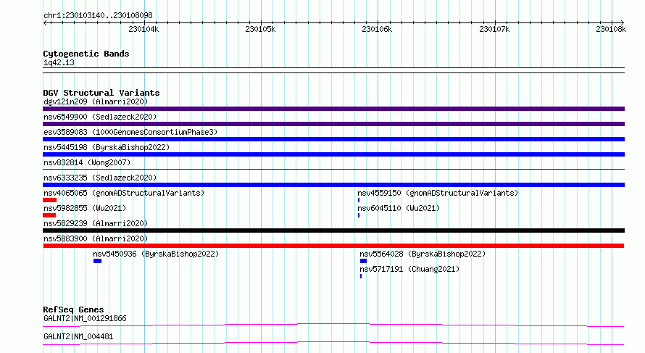This screenshot has width=645, height=353.
Task: Select the blue esv3589083 variant bar
Action: 333,139
